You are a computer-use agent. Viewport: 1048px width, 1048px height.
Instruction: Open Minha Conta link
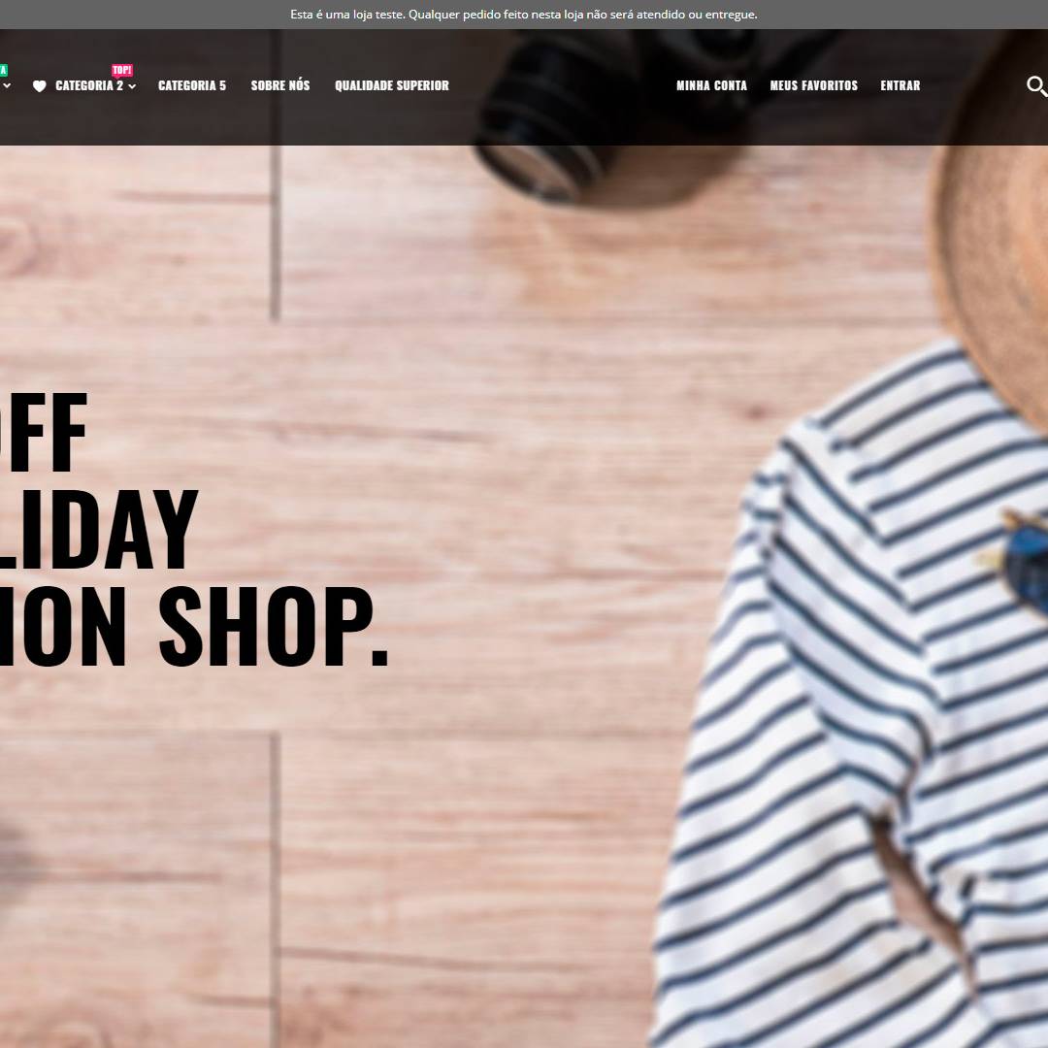click(x=712, y=85)
